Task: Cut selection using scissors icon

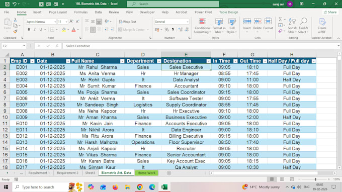Action: (x=15, y=20)
